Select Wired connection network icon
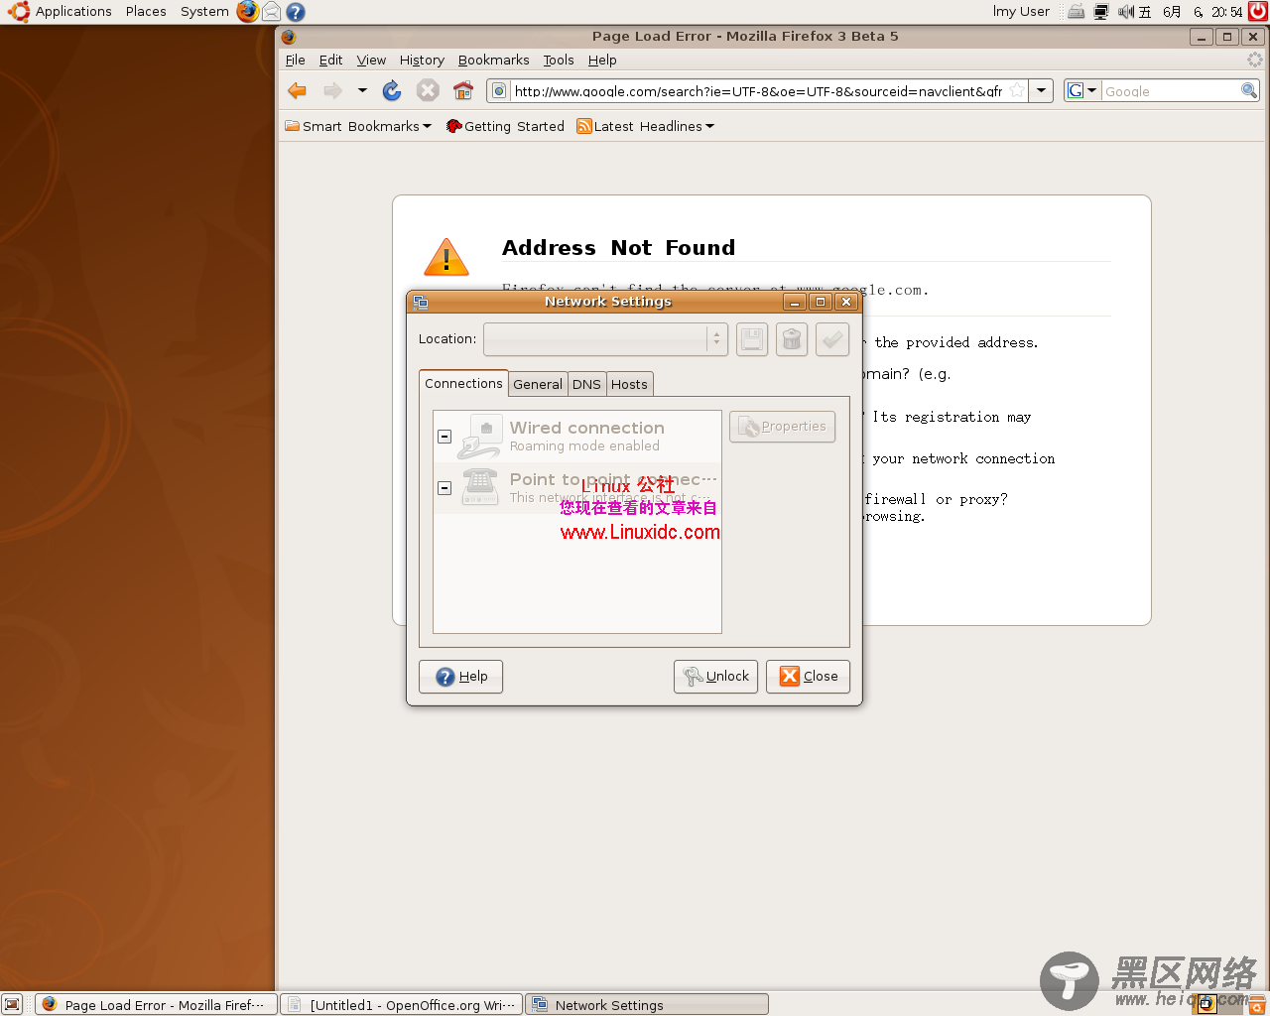 [x=479, y=437]
